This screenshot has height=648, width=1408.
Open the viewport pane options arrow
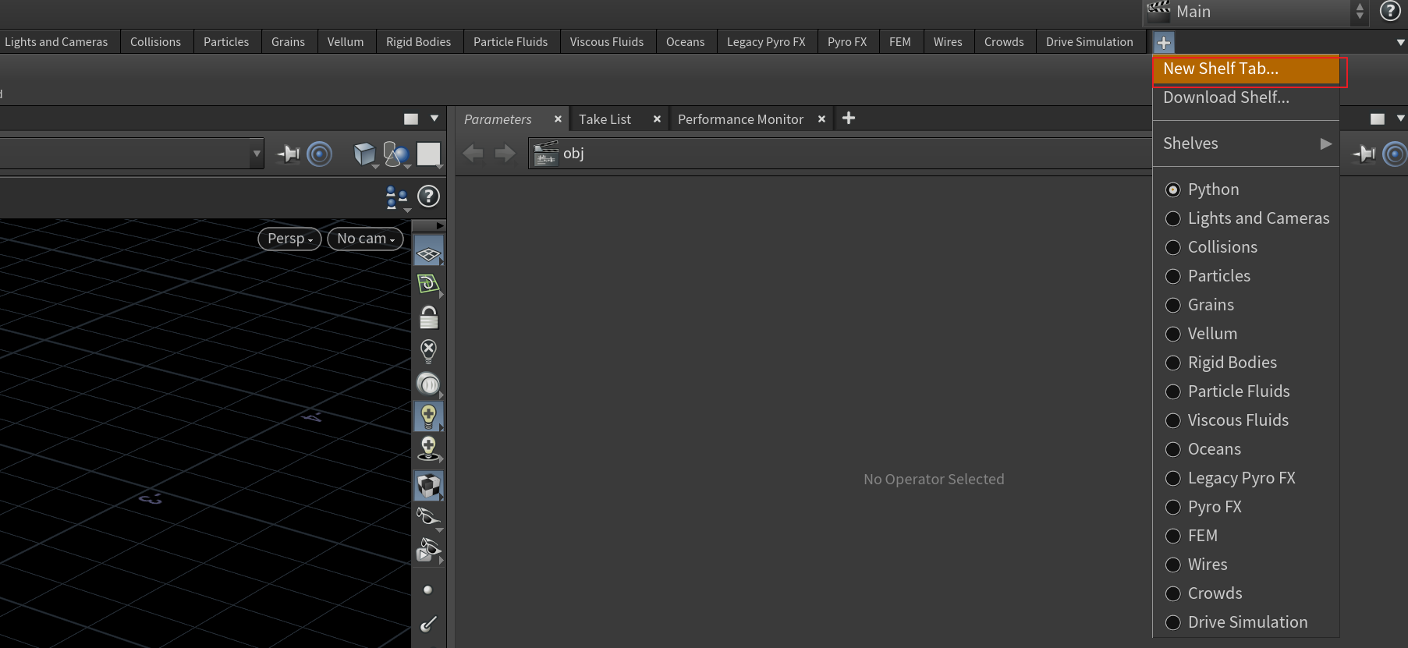(x=434, y=119)
